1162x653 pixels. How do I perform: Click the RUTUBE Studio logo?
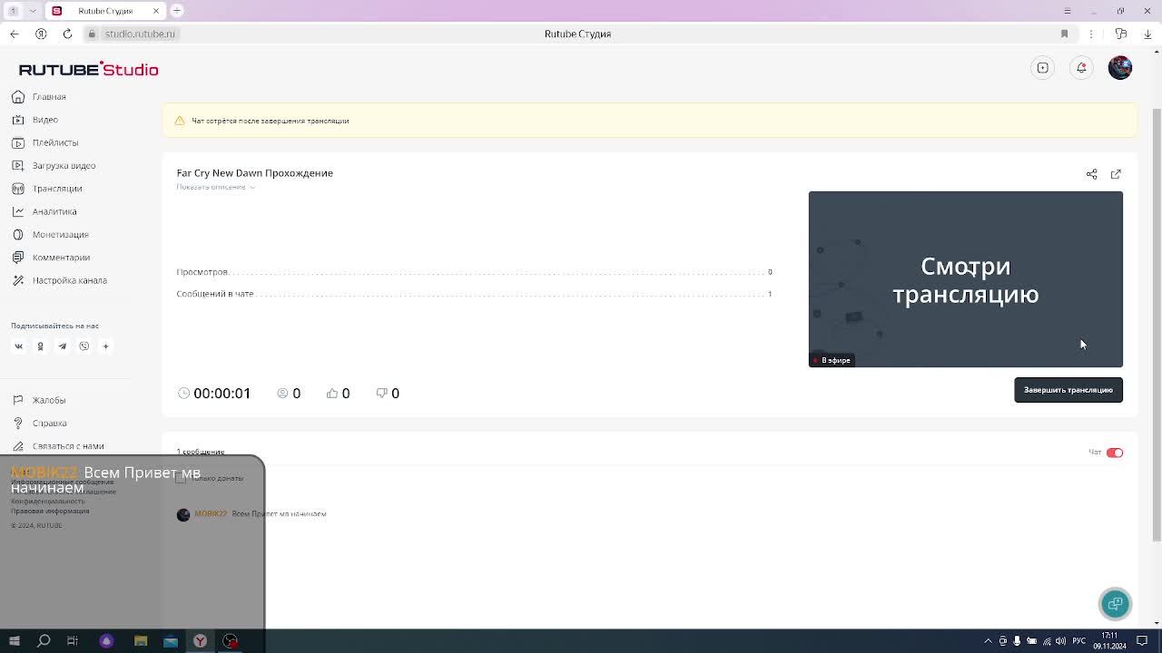(88, 70)
